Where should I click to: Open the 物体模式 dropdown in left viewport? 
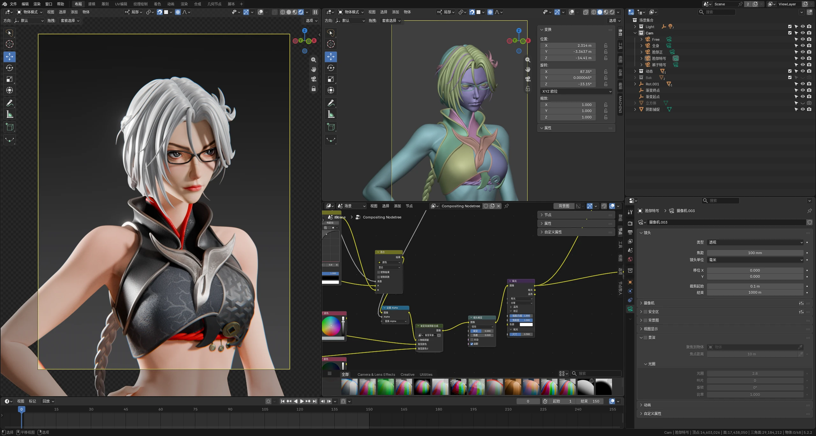pos(29,12)
